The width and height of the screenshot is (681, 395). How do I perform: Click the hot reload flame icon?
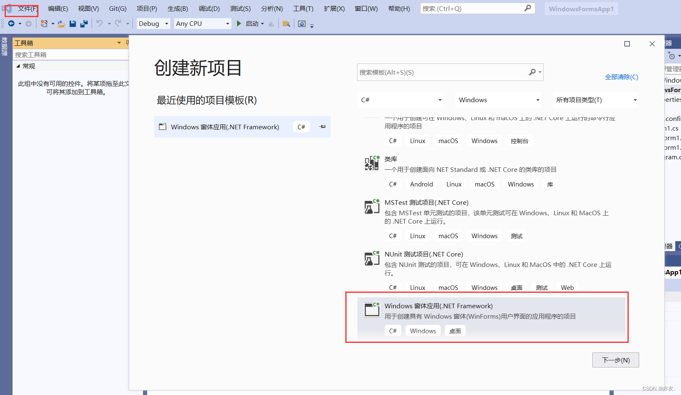pos(271,24)
